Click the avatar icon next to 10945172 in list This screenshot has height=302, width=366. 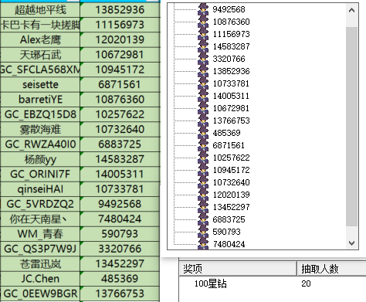click(x=203, y=170)
